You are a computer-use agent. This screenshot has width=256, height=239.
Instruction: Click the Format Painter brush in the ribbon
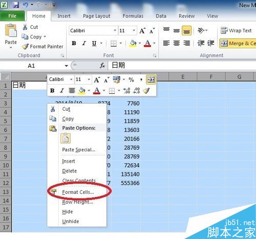point(25,47)
